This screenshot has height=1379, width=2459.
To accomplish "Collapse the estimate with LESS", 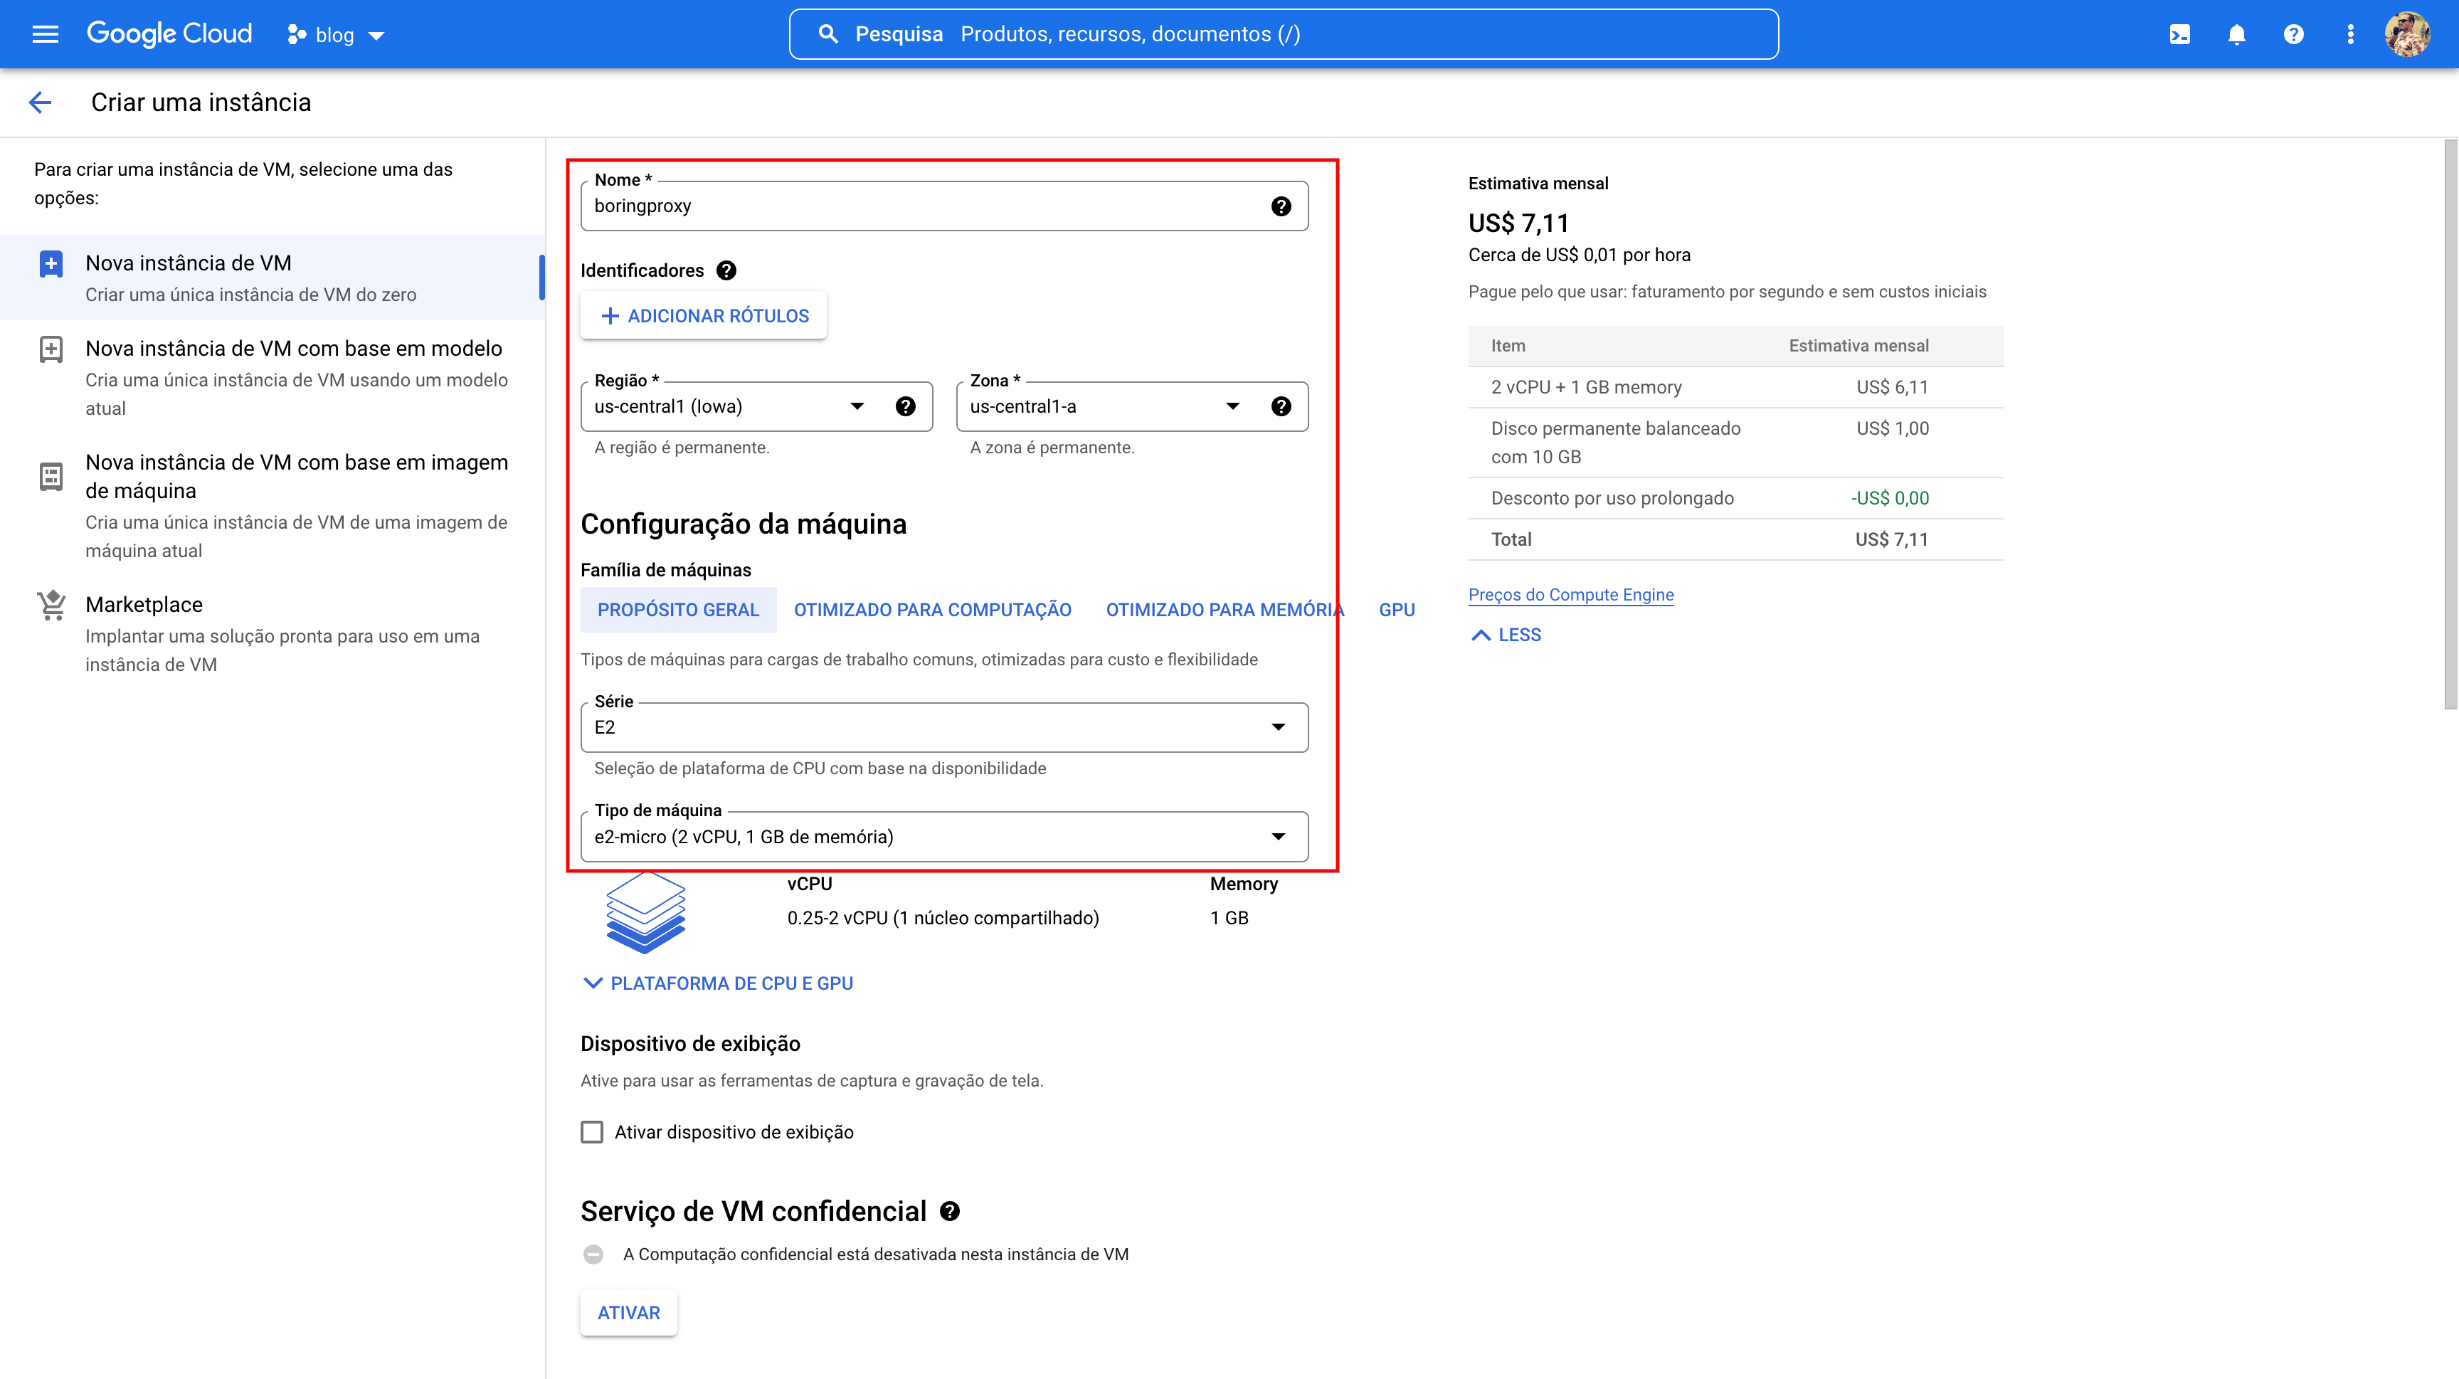I will (1506, 635).
